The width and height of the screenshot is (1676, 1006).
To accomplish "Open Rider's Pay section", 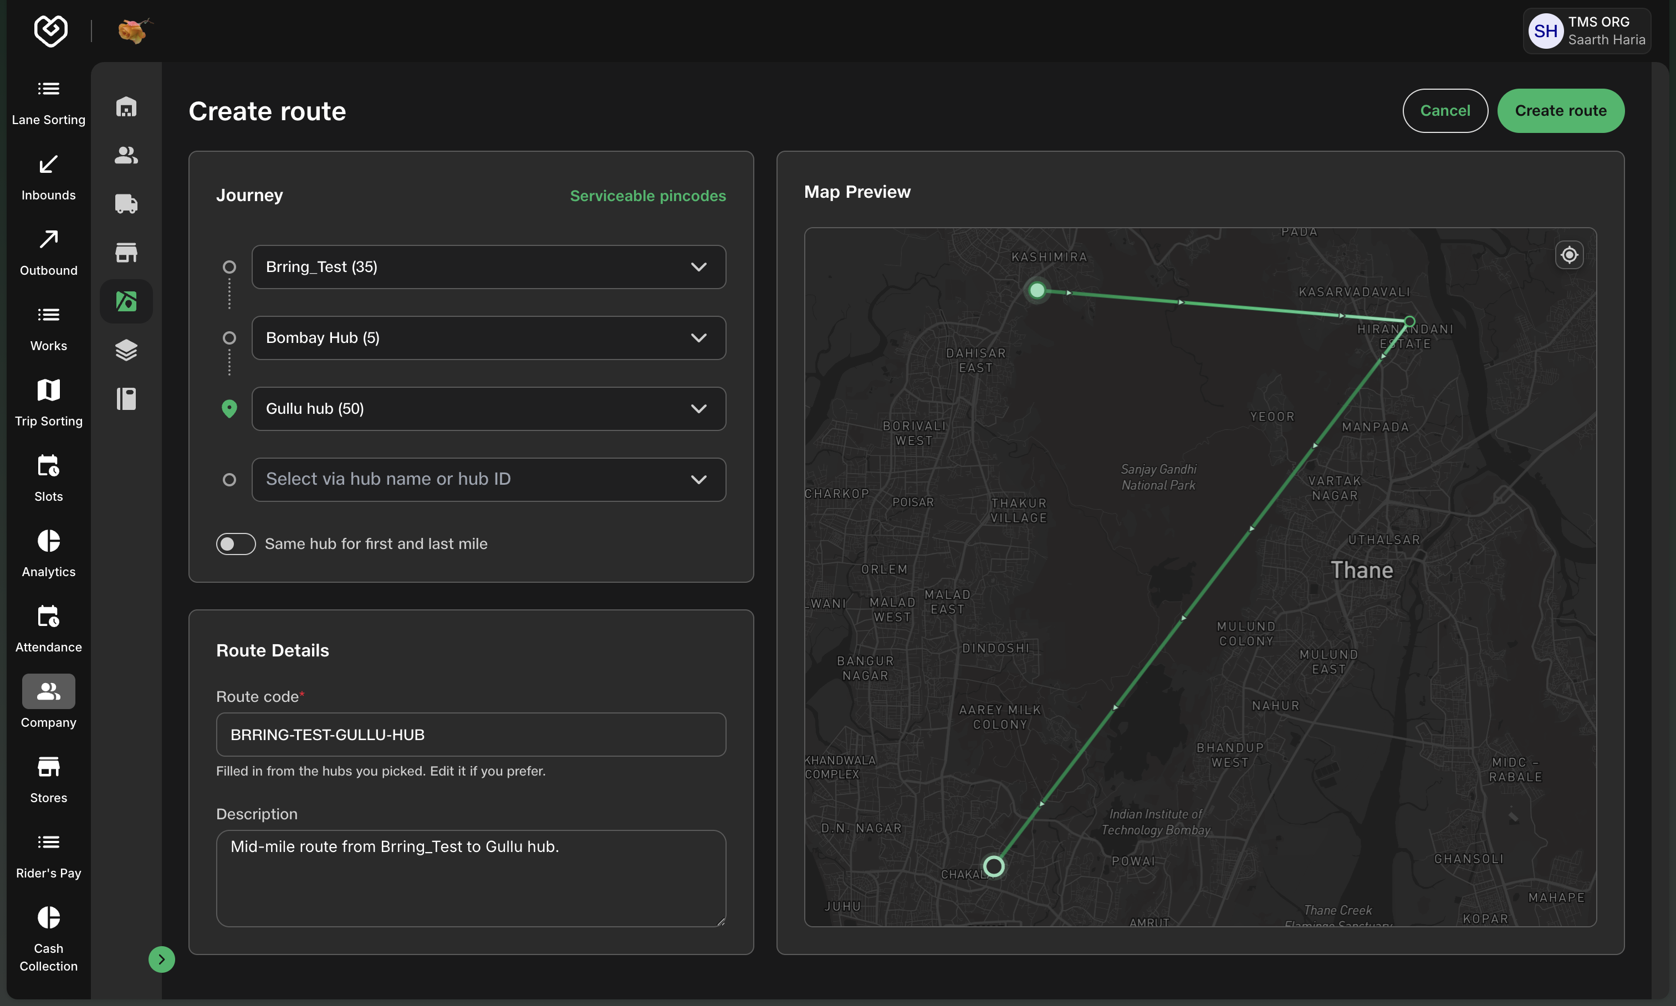I will [48, 857].
